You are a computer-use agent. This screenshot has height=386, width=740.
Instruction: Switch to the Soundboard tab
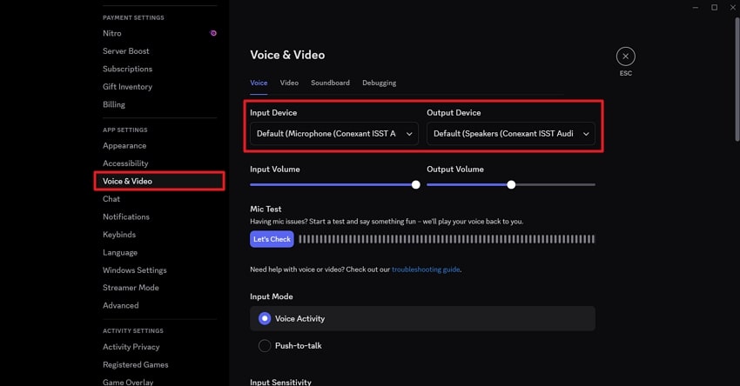(330, 83)
